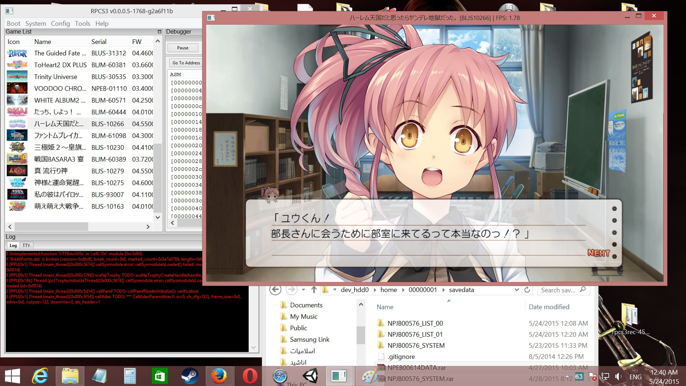Launch Firefox from the taskbar
The height and width of the screenshot is (386, 686).
coord(219,376)
